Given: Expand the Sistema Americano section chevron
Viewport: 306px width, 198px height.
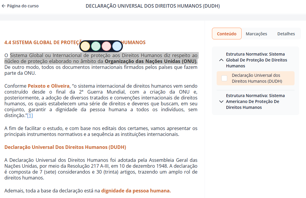Looking at the screenshot, I should coord(221,102).
